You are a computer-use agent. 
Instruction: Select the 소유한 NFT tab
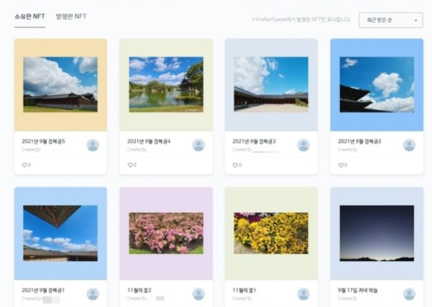(x=30, y=16)
